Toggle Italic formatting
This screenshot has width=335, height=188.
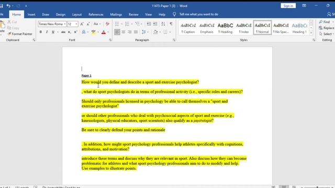47,32
